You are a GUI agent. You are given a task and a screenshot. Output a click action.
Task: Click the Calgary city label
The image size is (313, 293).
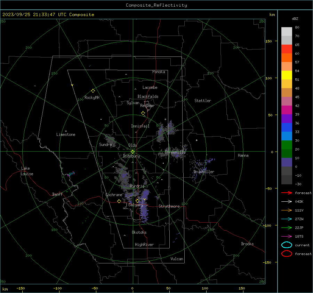(136, 205)
